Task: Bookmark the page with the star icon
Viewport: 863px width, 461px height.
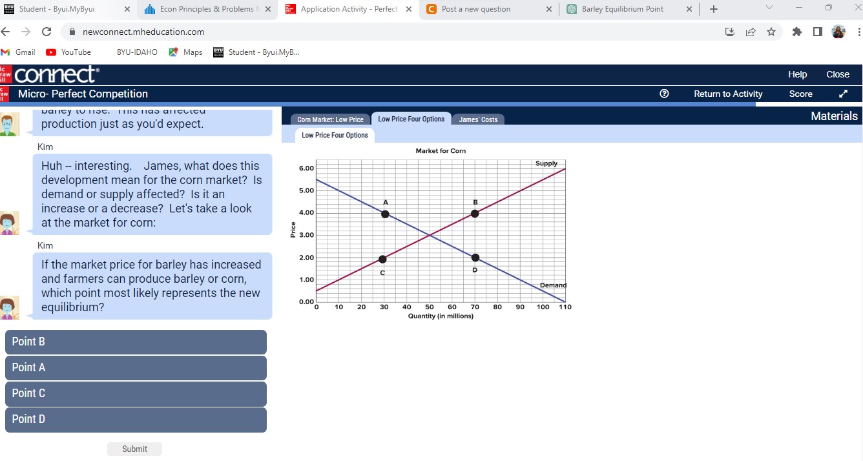Action: click(x=771, y=31)
